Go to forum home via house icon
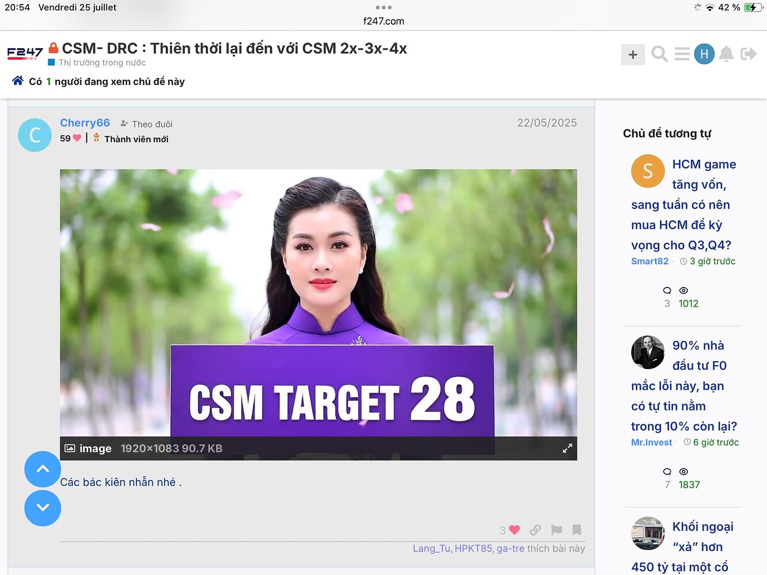Screen dimensions: 767x575 point(18,81)
